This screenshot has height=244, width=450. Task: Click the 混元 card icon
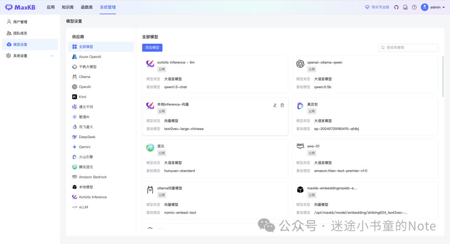[150, 148]
